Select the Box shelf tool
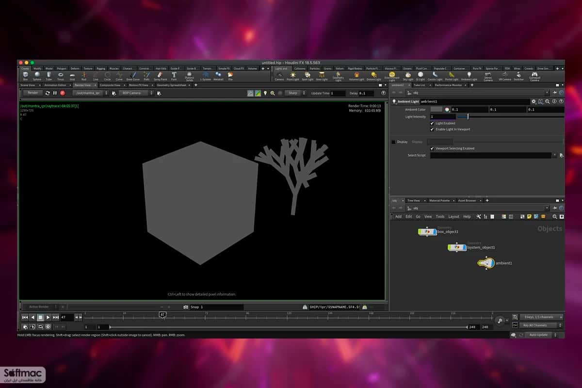The height and width of the screenshot is (388, 582). coord(25,76)
